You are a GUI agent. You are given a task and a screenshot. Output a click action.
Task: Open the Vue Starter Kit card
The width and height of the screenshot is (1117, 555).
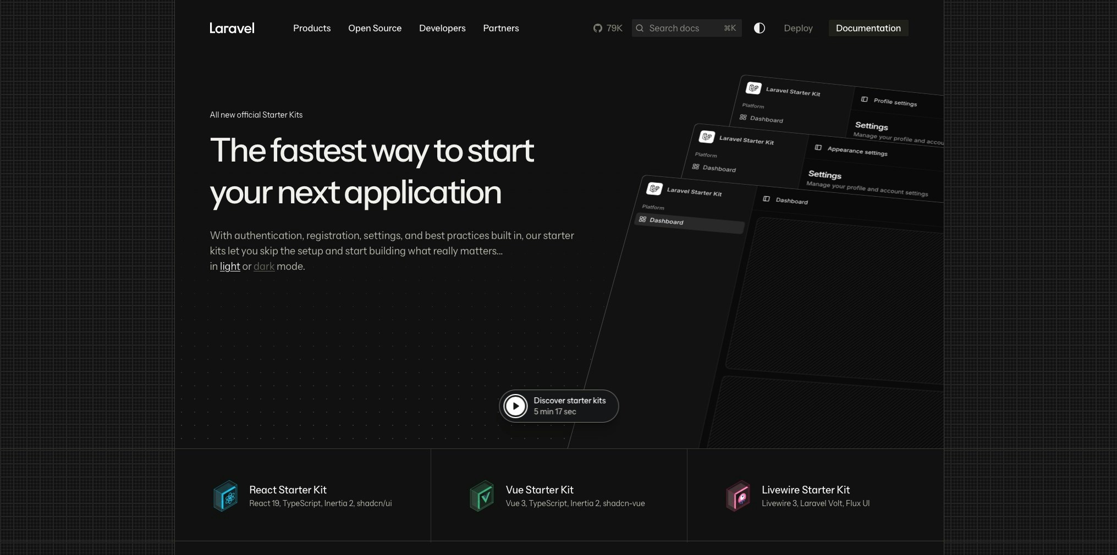(559, 495)
